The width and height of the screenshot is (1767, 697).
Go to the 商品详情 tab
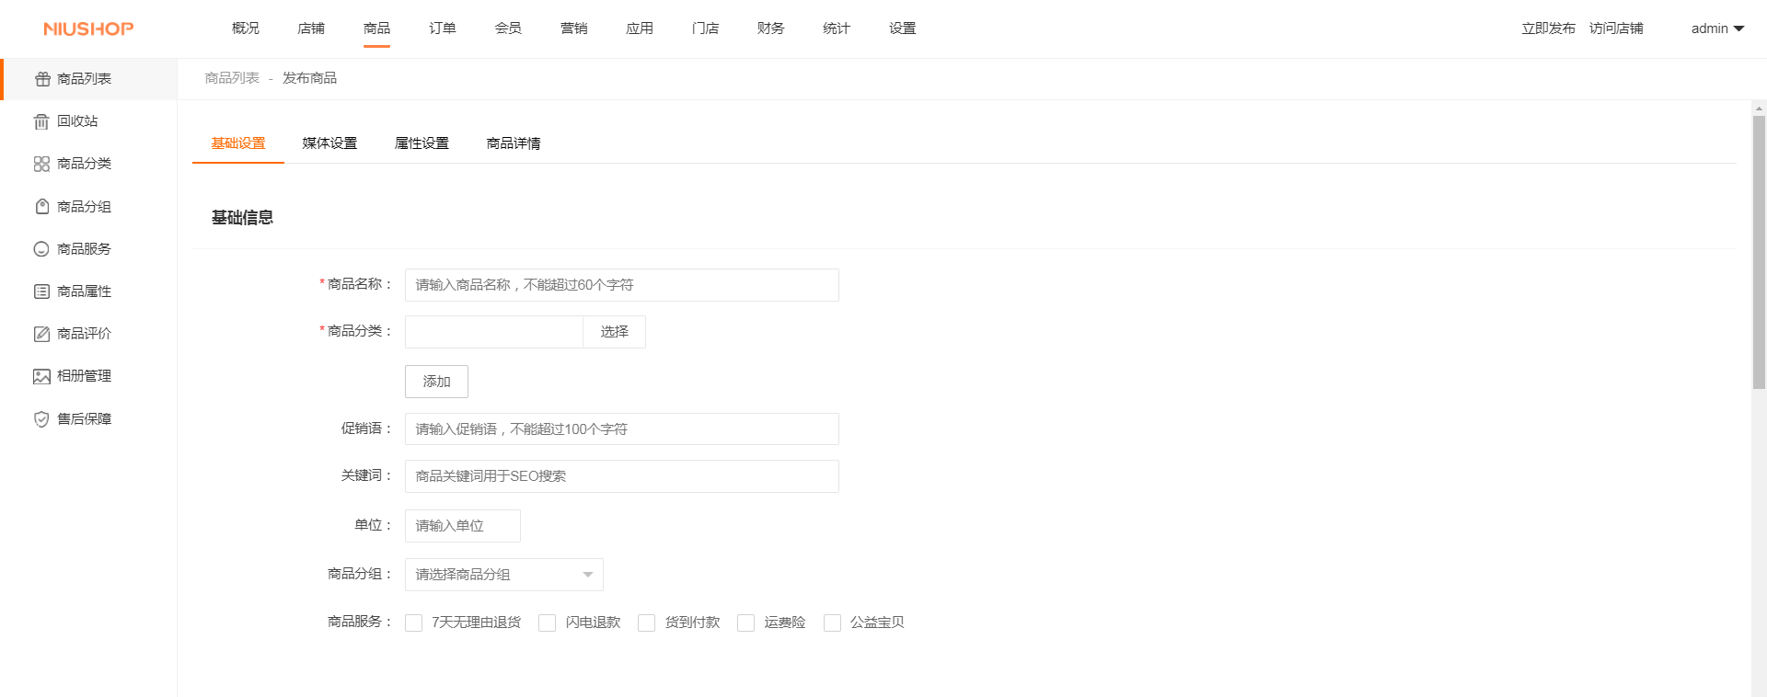click(x=514, y=143)
